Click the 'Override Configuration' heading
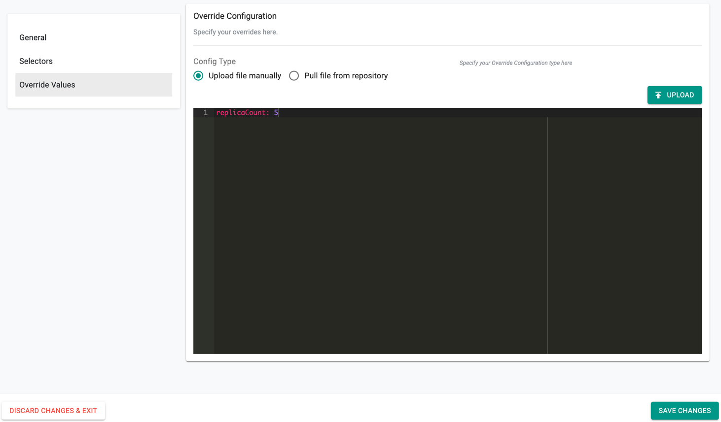The width and height of the screenshot is (721, 422). 235,16
